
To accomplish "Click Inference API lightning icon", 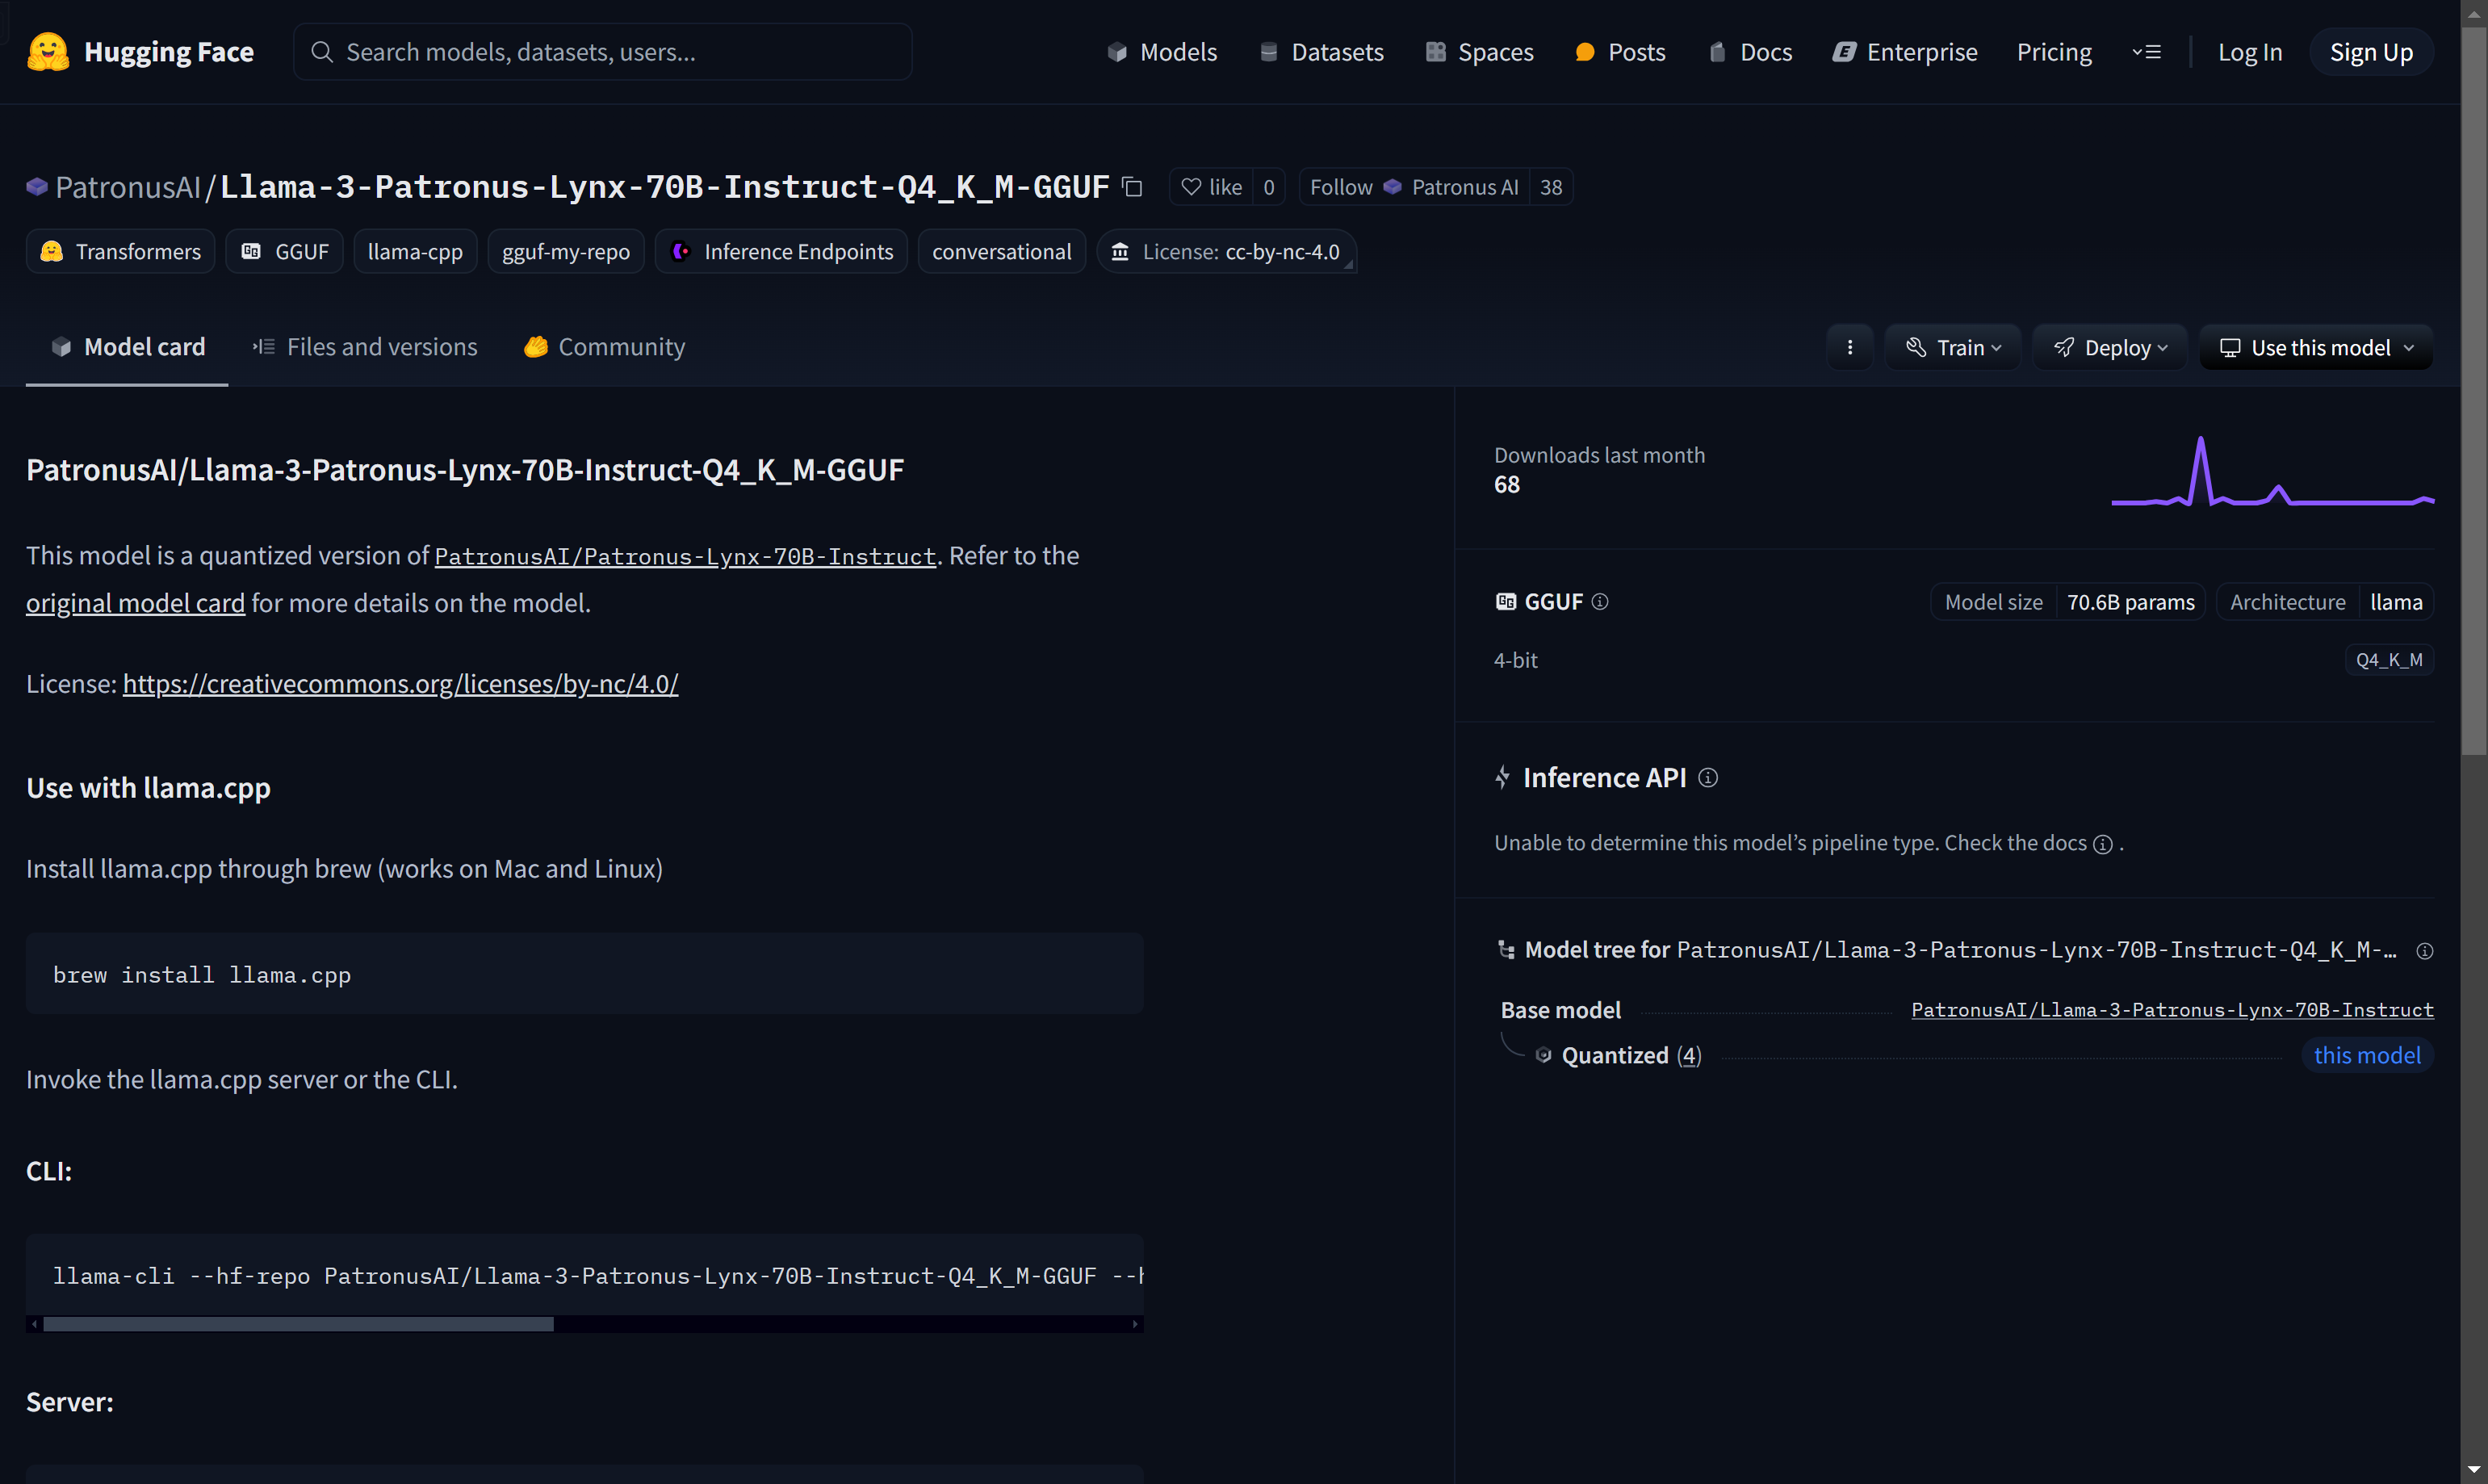I will pos(1502,778).
